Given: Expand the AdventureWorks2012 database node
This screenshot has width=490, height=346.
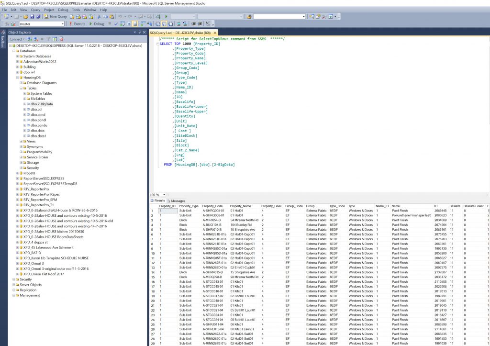Looking at the screenshot, I should point(18,61).
